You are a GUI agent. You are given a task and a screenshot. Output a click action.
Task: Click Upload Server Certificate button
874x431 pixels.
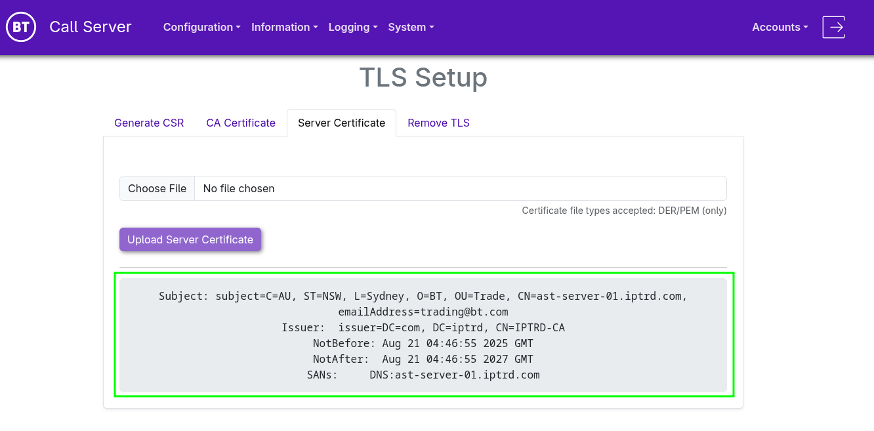pos(190,239)
